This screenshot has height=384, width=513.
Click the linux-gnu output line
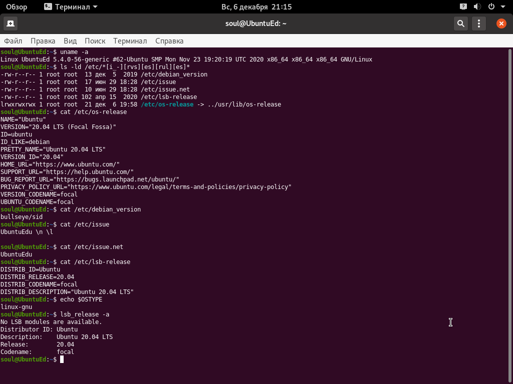(x=17, y=307)
